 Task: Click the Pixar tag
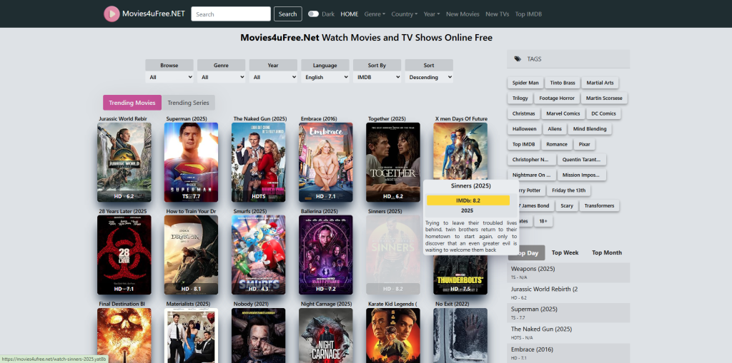point(585,145)
